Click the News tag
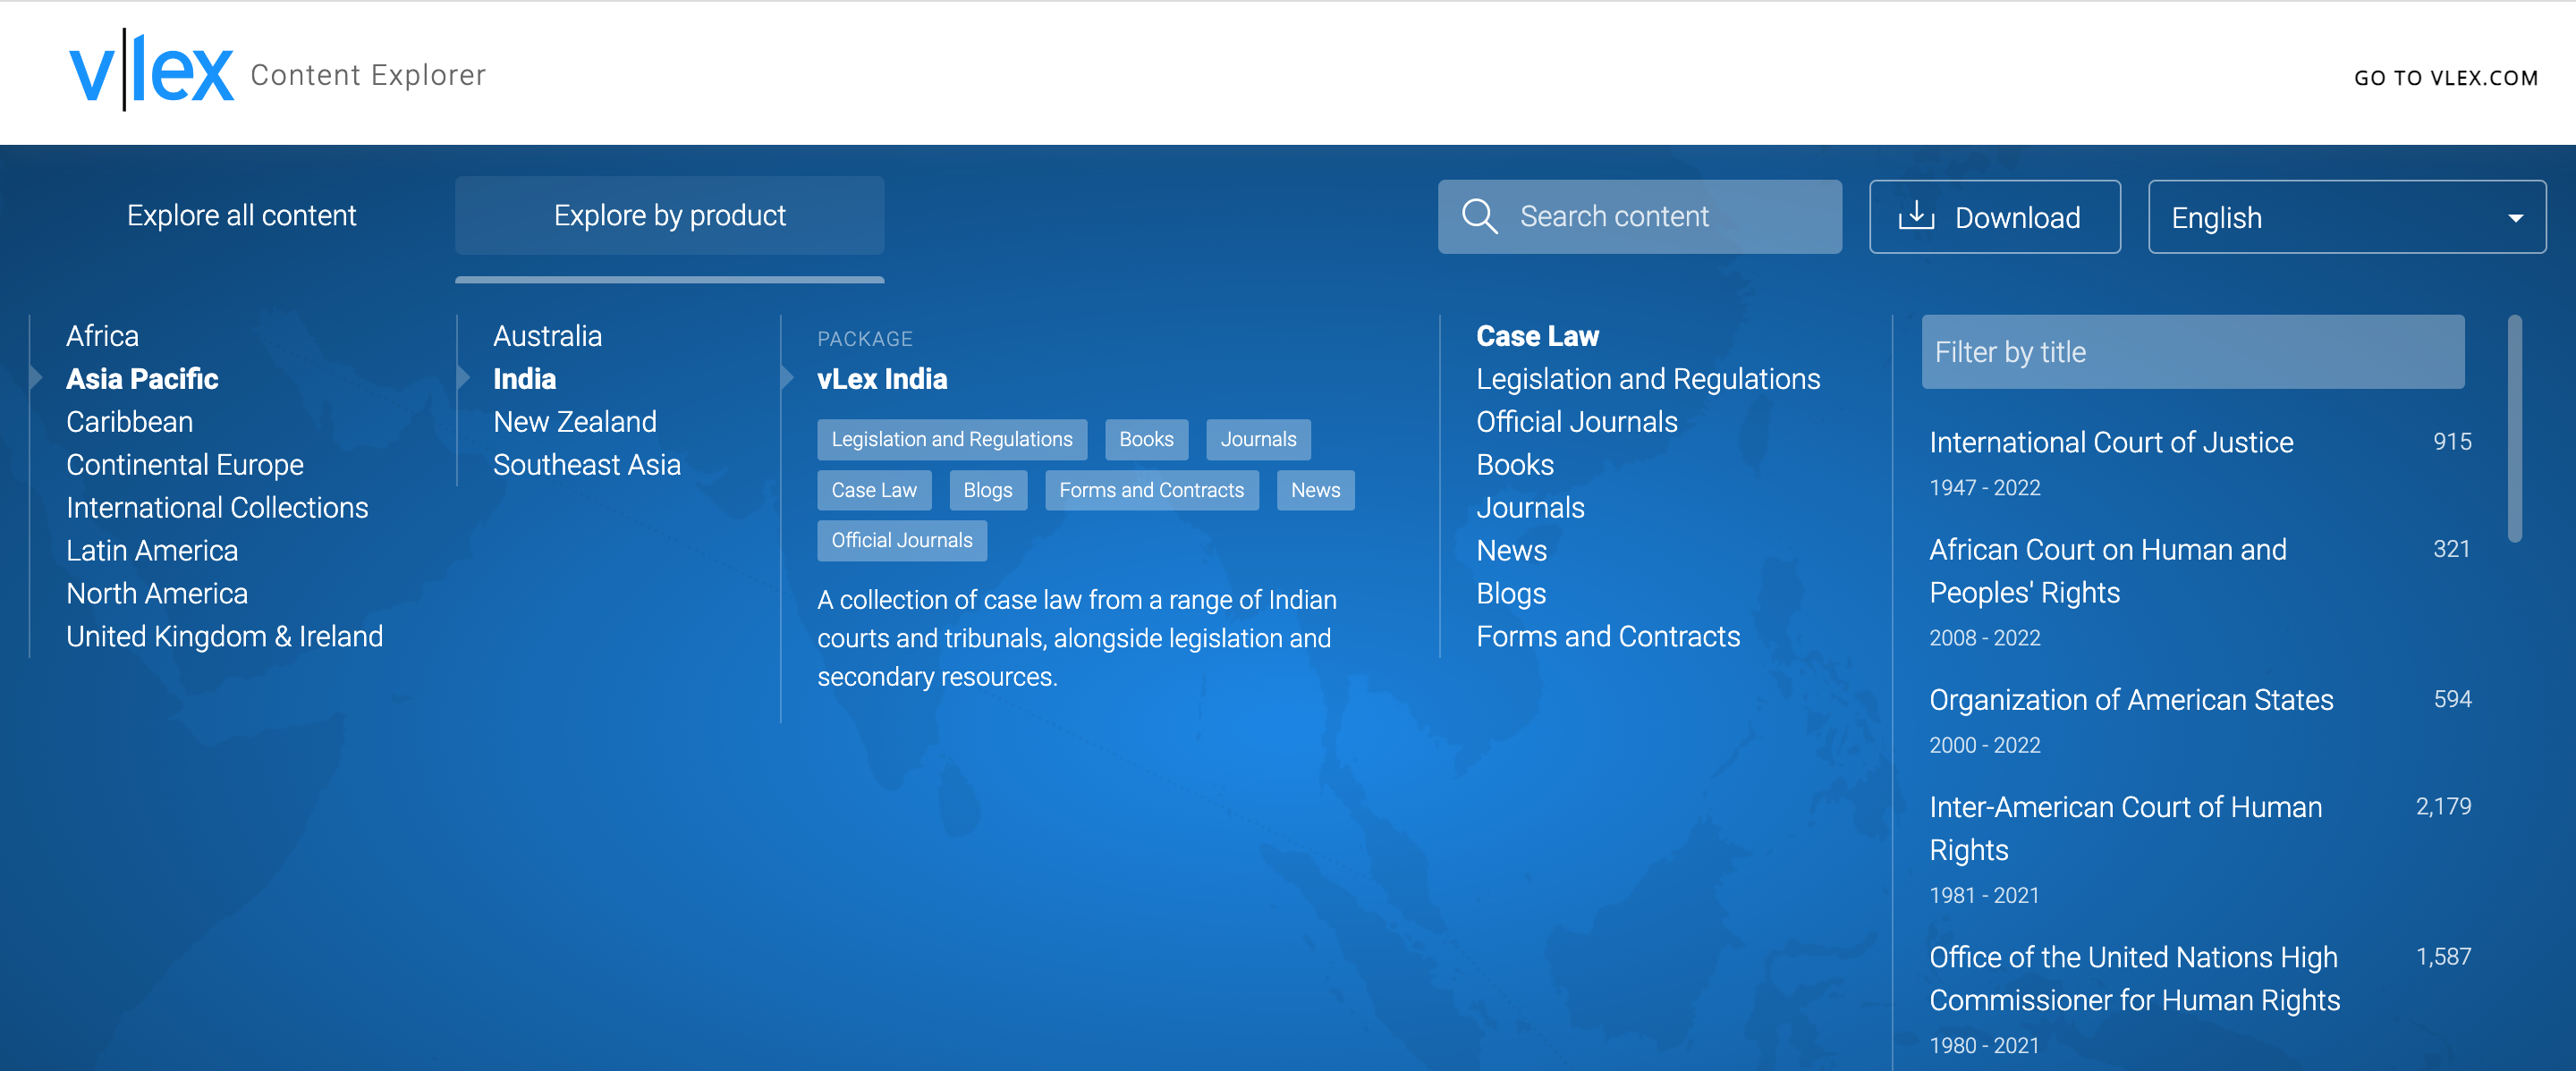Image resolution: width=2576 pixels, height=1071 pixels. [x=1315, y=491]
